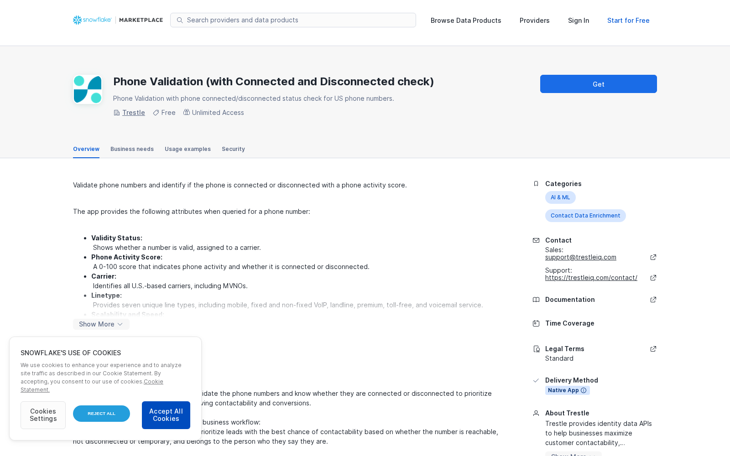Image resolution: width=730 pixels, height=456 pixels.
Task: Expand description with Show More
Action: click(x=101, y=324)
